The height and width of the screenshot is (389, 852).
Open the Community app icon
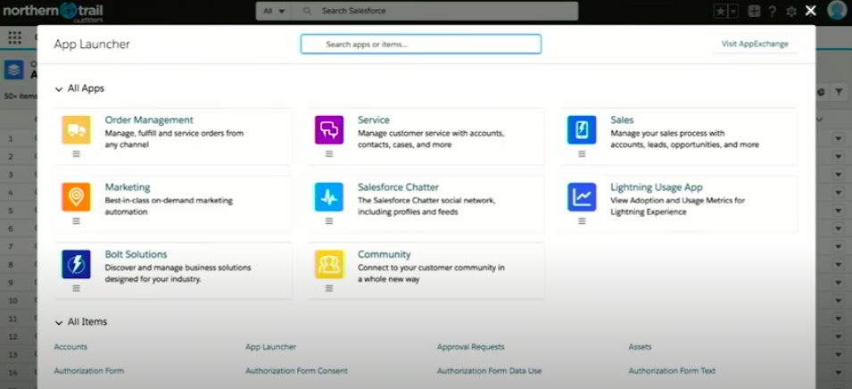click(x=328, y=265)
